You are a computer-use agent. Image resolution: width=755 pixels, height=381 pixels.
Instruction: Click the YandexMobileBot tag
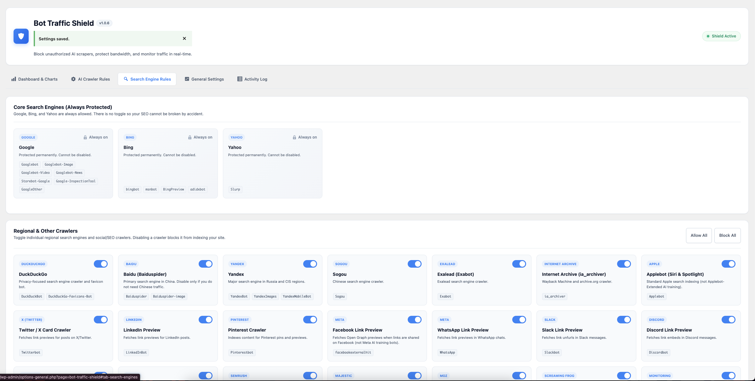pyautogui.click(x=297, y=296)
